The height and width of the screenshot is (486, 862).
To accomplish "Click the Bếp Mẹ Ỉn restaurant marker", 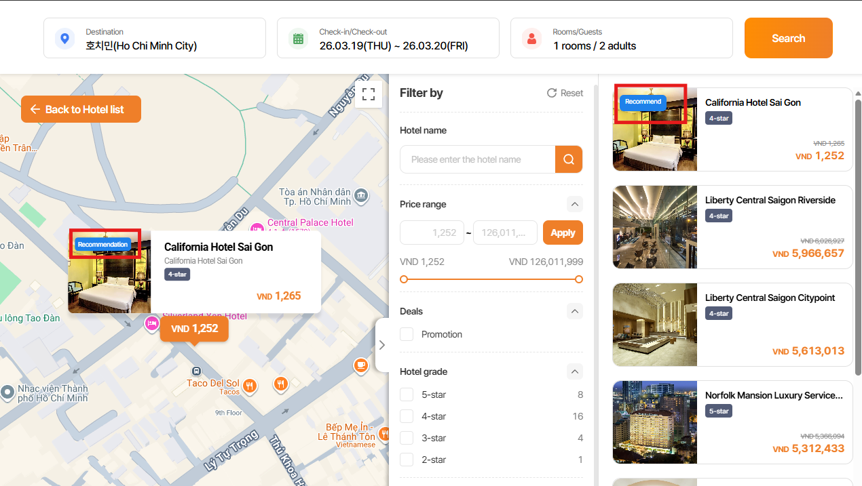I will tap(385, 432).
